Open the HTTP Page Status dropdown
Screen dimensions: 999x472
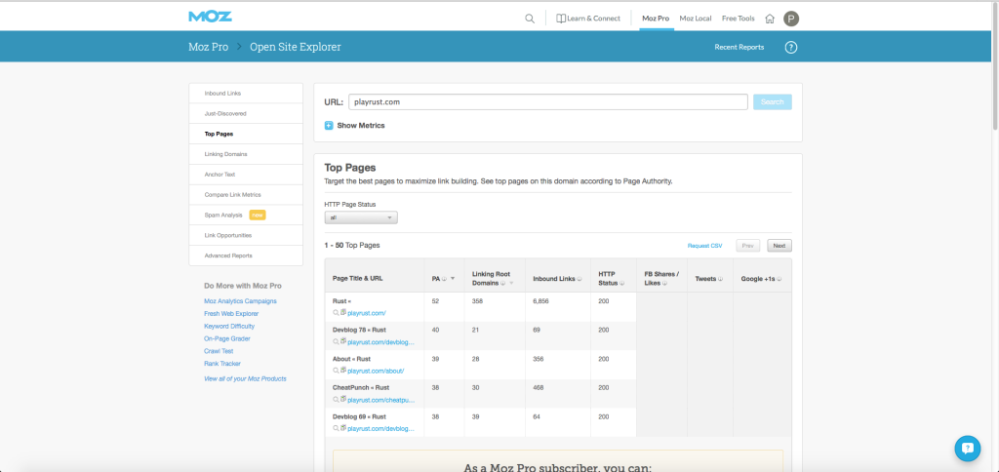[x=361, y=217]
